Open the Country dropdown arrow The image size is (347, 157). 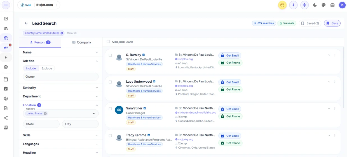point(94,114)
